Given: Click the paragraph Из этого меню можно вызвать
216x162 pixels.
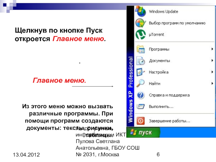Looking at the screenshot, I should [67, 106].
